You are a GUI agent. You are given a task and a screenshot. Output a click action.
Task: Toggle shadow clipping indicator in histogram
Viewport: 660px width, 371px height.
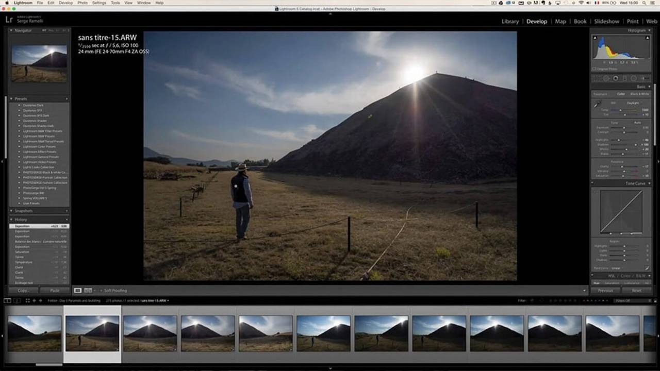(596, 38)
